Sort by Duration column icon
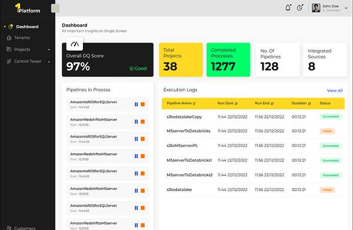The width and height of the screenshot is (353, 230). coord(309,103)
